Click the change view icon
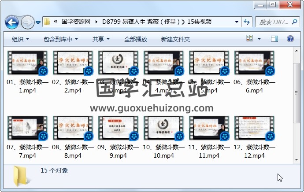This screenshot has height=192, width=304. [250, 39]
